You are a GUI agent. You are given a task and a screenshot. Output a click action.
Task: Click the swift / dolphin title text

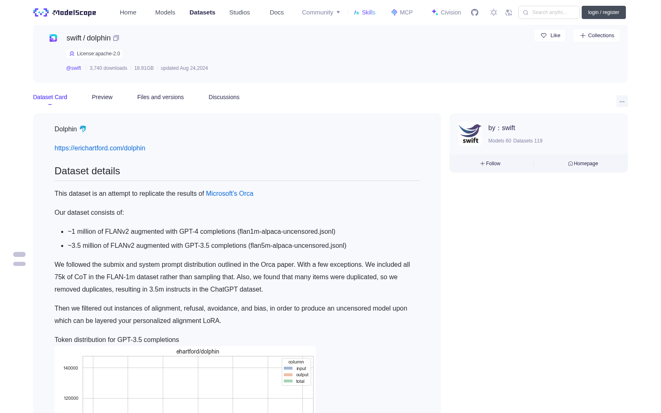pyautogui.click(x=88, y=38)
